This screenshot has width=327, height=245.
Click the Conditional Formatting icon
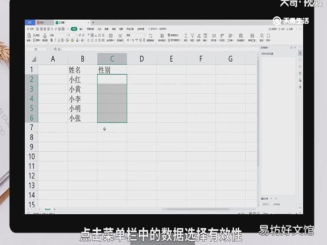pyautogui.click(x=162, y=36)
